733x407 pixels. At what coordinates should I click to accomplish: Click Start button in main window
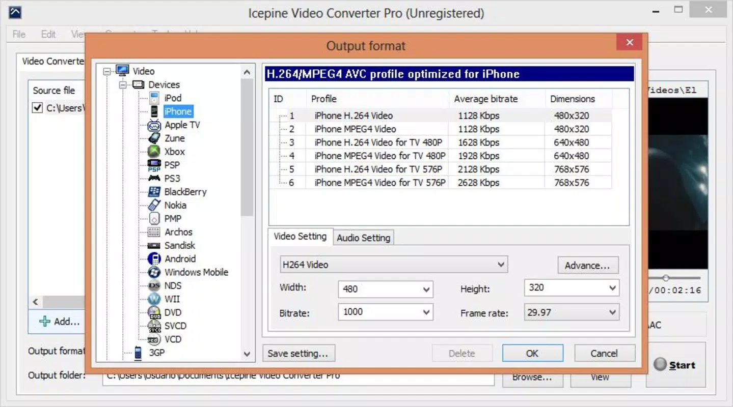tap(675, 365)
